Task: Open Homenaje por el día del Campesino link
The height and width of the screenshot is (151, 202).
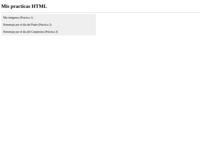Action: [x=30, y=32]
